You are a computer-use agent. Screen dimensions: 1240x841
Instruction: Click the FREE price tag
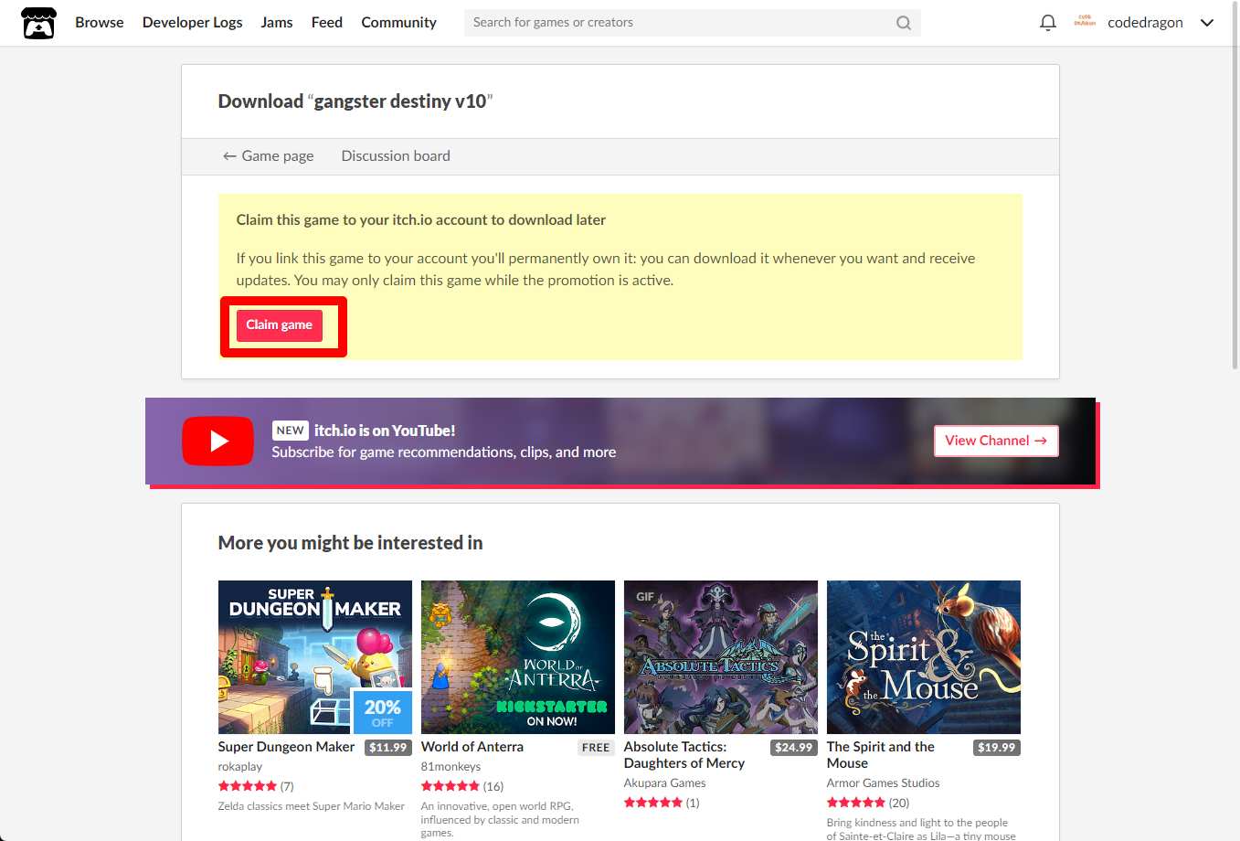[x=596, y=748]
